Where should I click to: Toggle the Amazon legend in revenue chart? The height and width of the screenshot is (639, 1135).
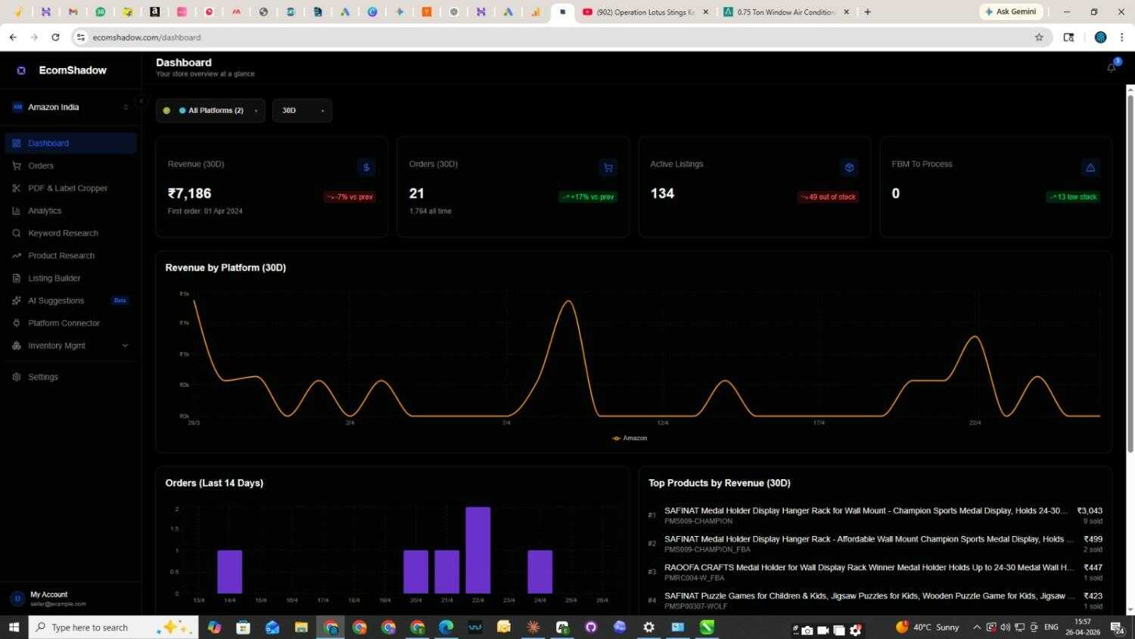[630, 438]
